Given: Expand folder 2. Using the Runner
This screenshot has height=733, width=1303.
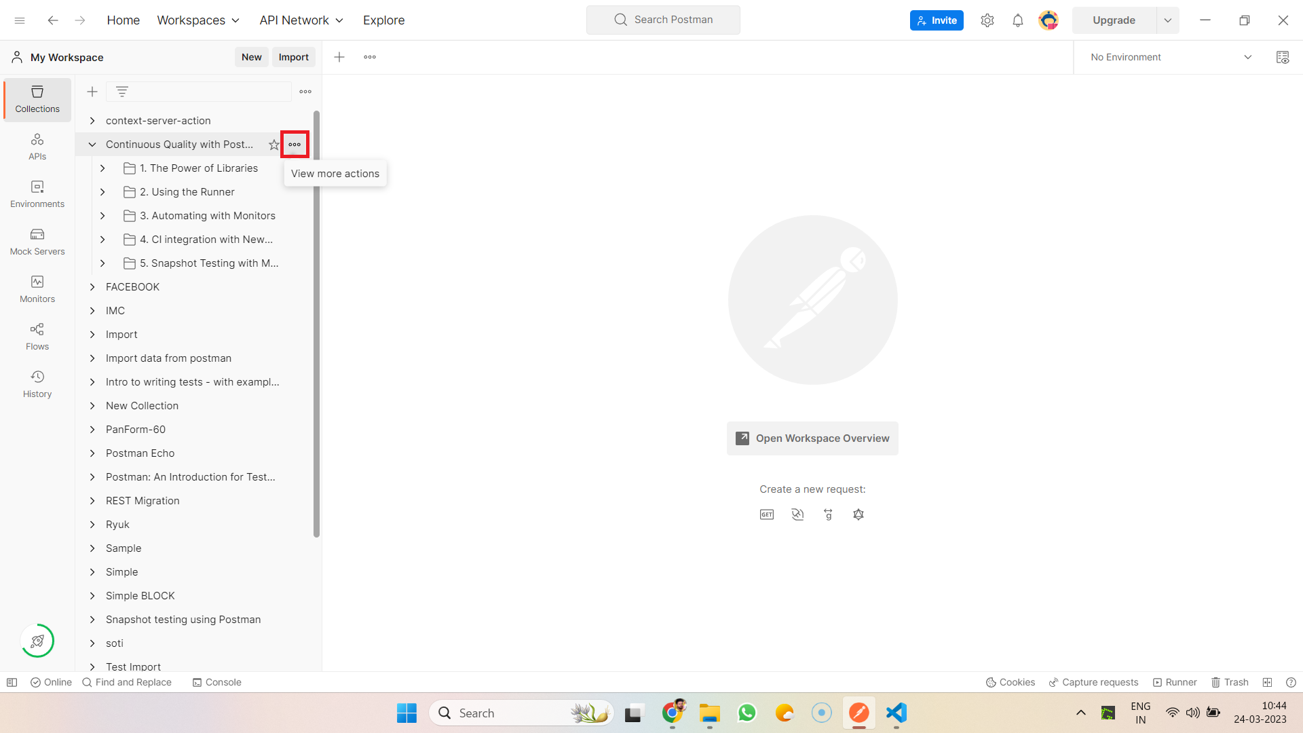Looking at the screenshot, I should [102, 192].
